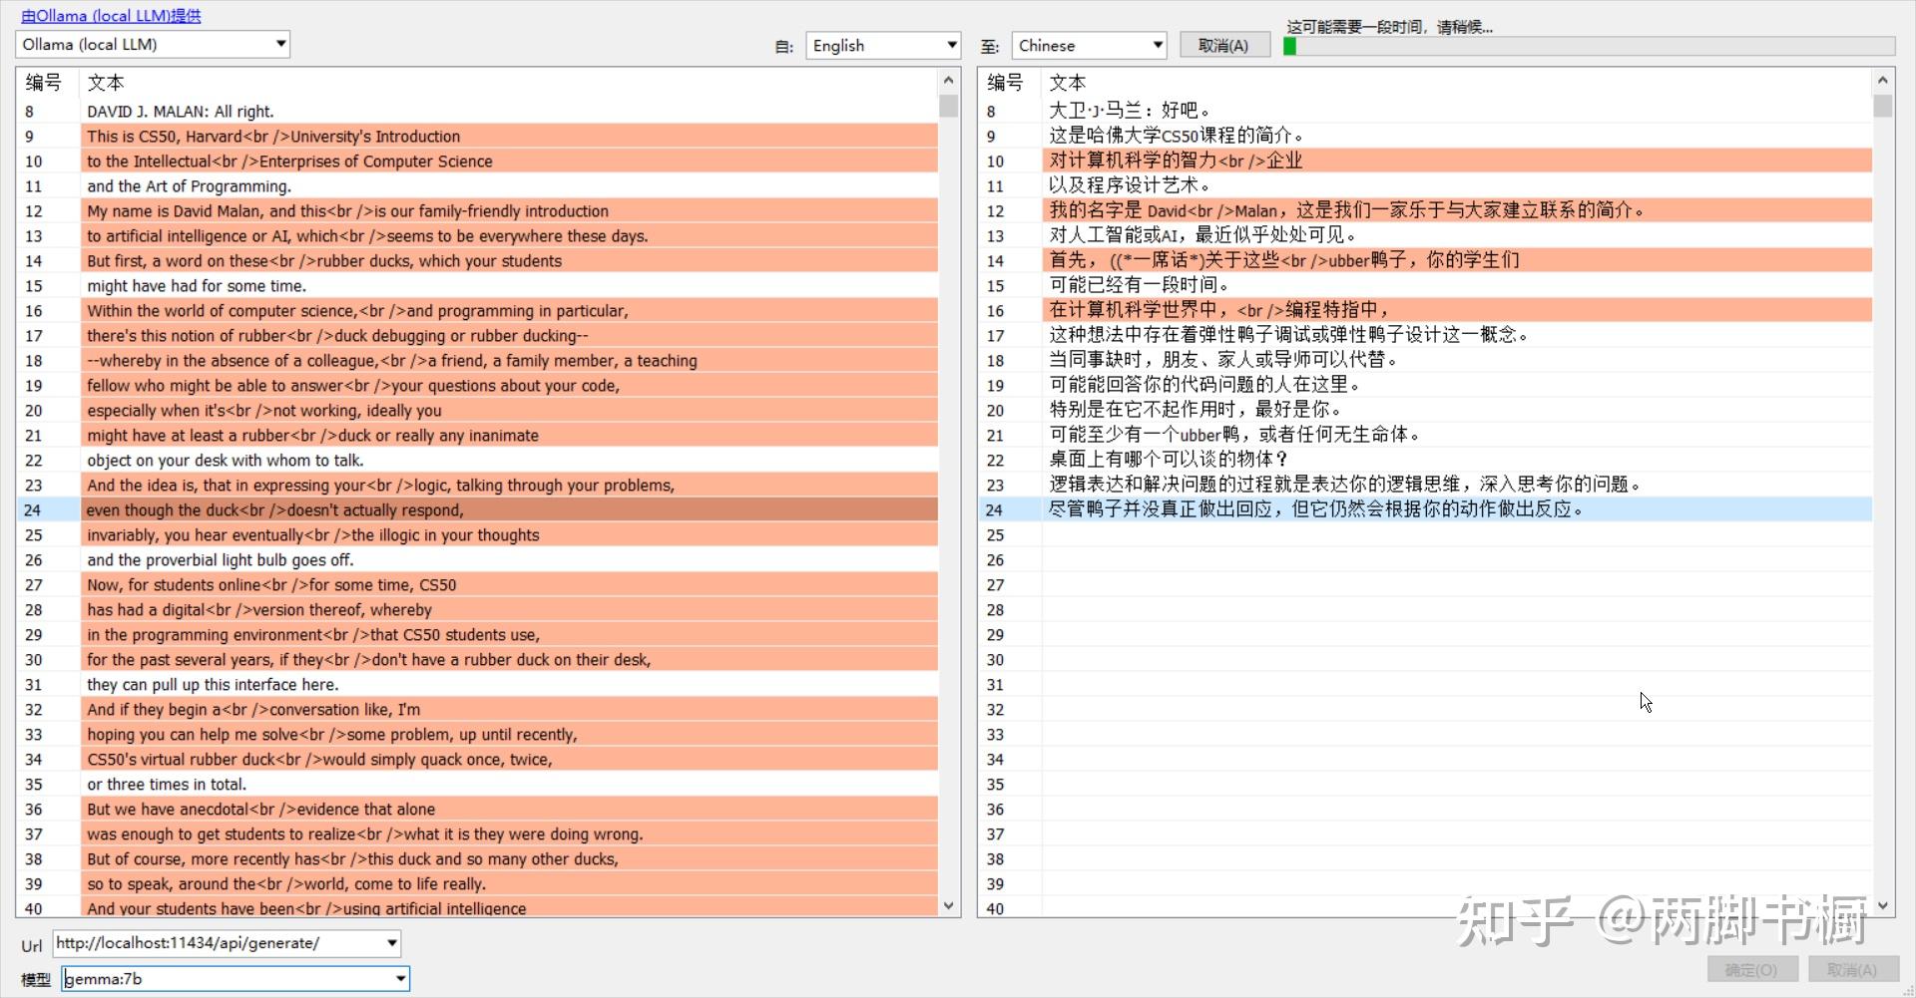Click inside the gemma:7b model field
Viewport: 1916px width, 998px height.
[227, 978]
